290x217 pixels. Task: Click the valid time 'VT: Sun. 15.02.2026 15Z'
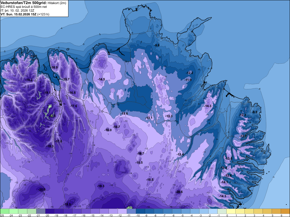click(x=19, y=14)
